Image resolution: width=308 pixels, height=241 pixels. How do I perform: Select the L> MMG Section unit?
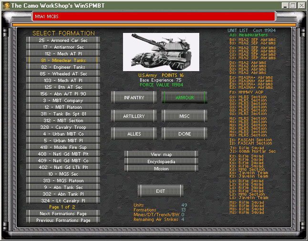tap(247, 194)
